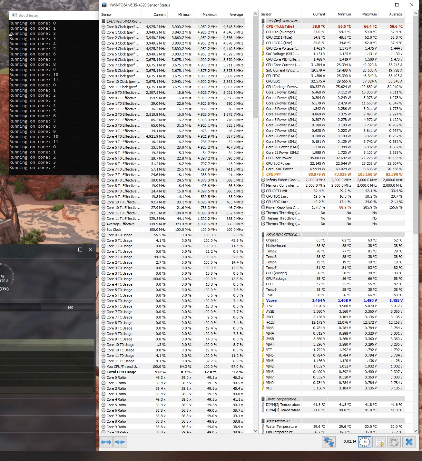Click left panel scrollbar down arrow
Viewport: 422px width, 461px height.
coord(255,431)
